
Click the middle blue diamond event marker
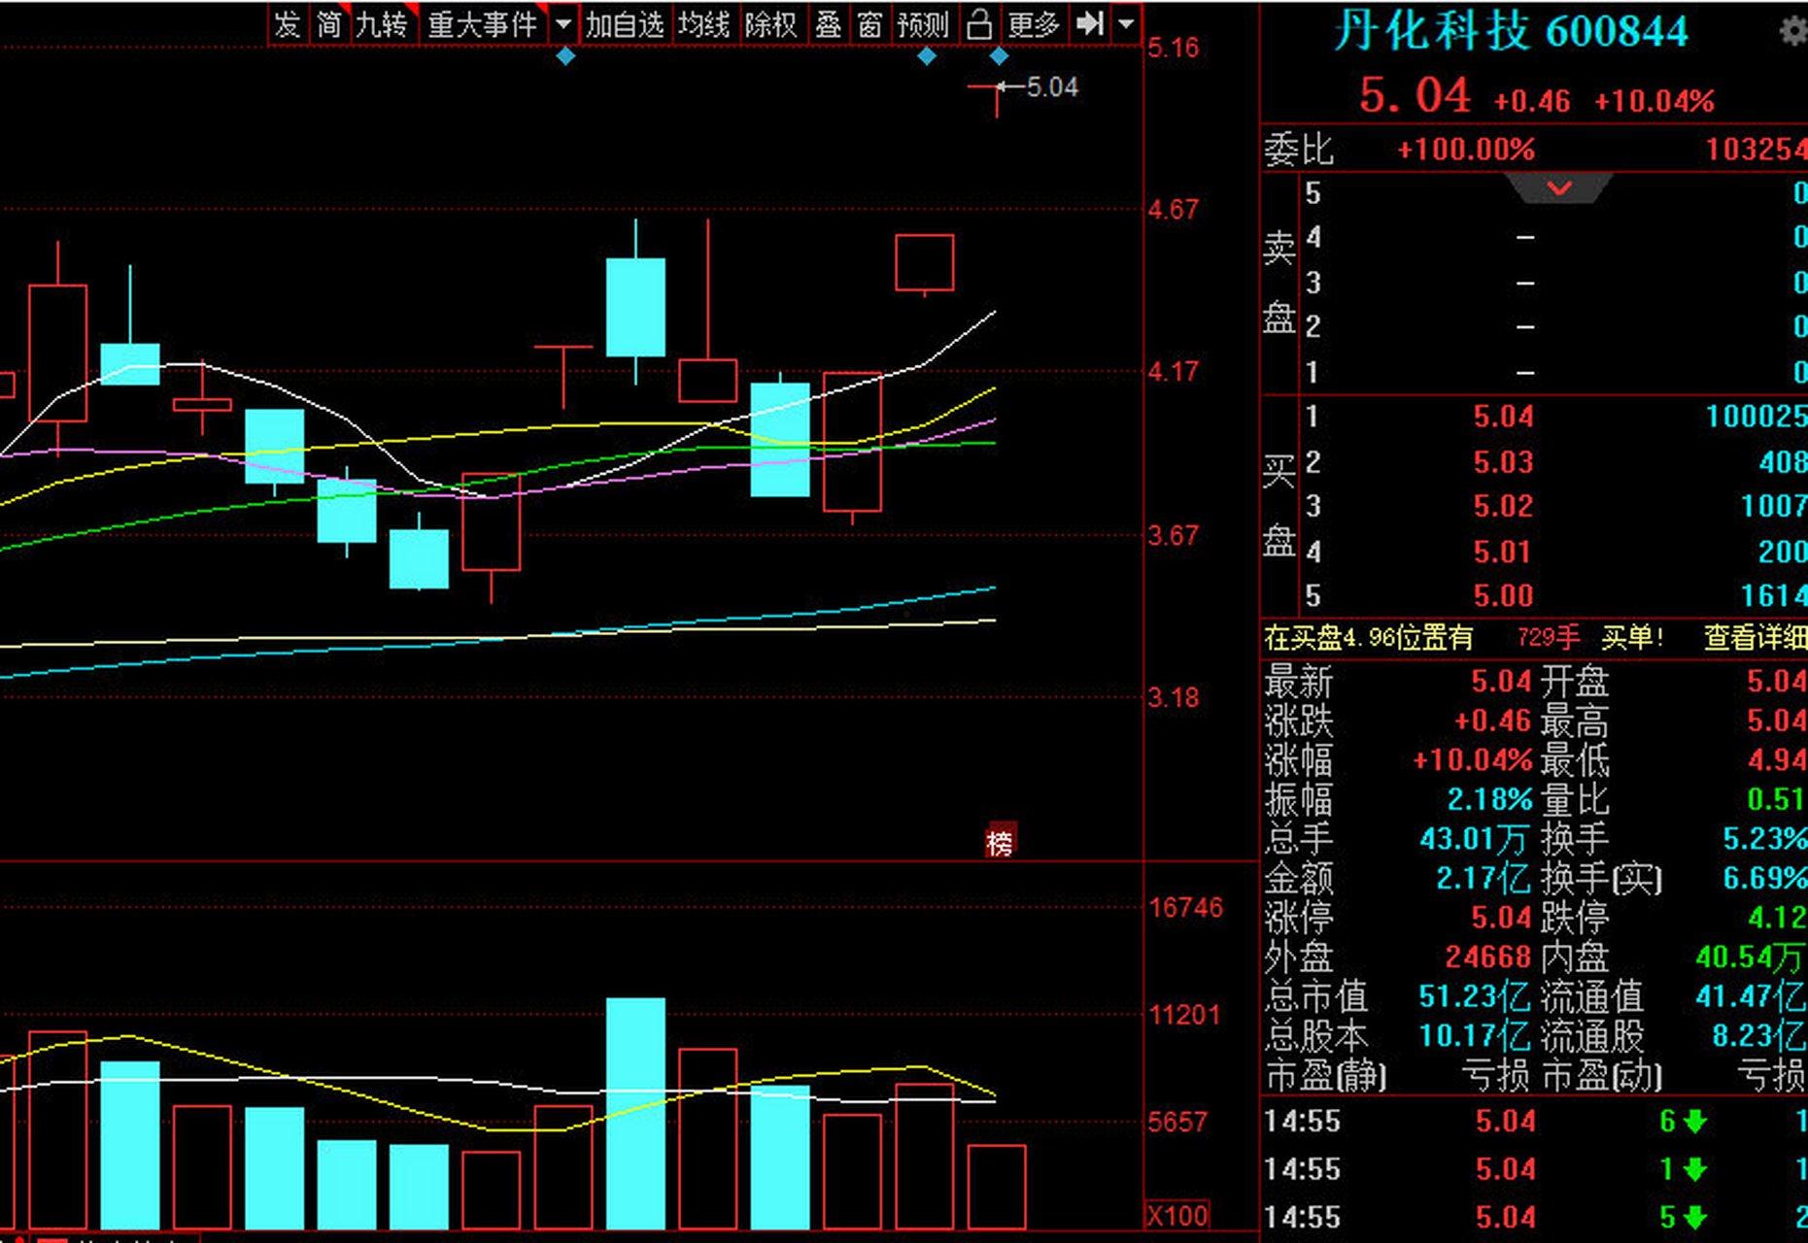(927, 56)
